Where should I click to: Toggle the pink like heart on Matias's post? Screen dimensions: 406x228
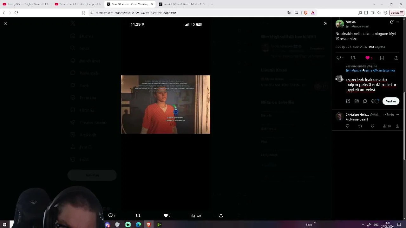coord(368,58)
